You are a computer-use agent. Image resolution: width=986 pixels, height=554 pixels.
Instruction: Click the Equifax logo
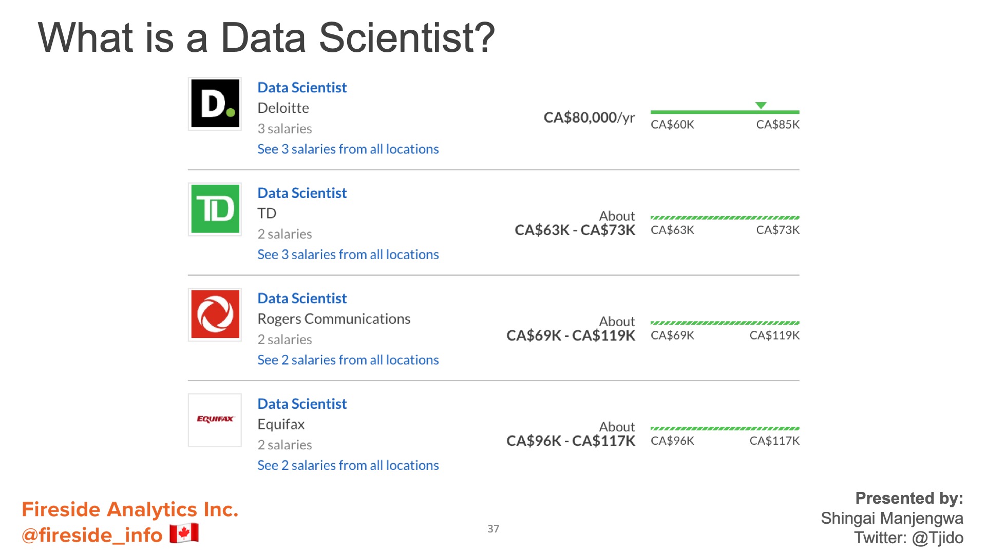(215, 420)
